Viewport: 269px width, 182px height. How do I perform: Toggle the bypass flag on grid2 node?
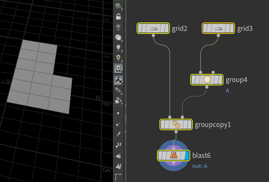tap(141, 28)
